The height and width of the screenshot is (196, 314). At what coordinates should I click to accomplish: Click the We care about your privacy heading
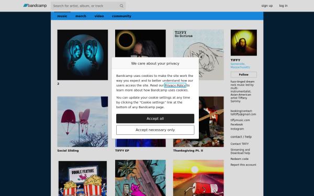click(155, 63)
